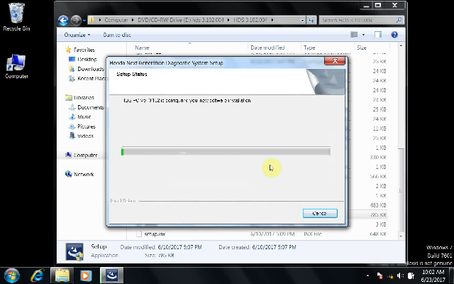Click the HDS setup taskbar button

112,275
